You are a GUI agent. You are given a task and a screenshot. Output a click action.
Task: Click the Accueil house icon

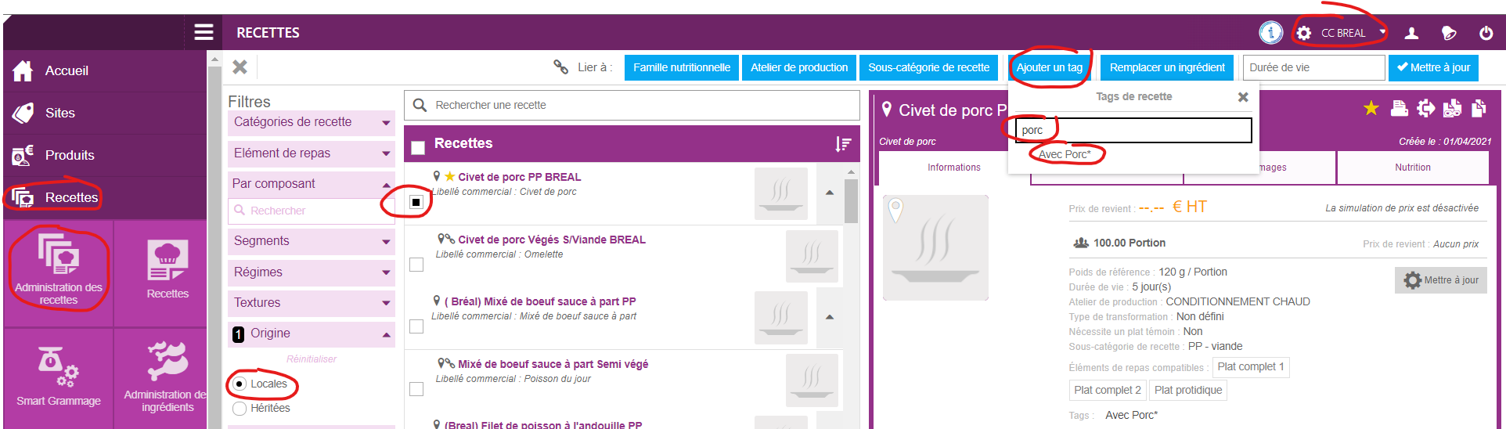pos(23,70)
